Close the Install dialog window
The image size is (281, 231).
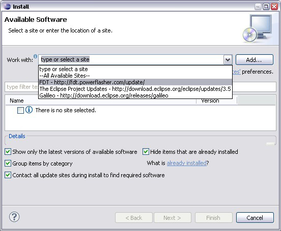[x=274, y=7]
